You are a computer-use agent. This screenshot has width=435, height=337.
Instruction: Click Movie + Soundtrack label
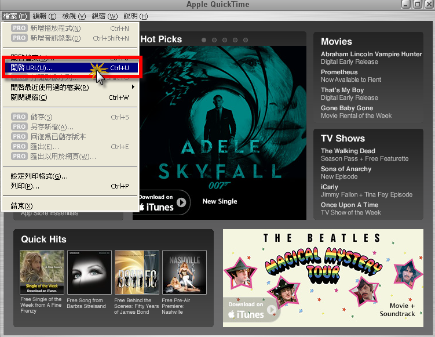(x=397, y=310)
